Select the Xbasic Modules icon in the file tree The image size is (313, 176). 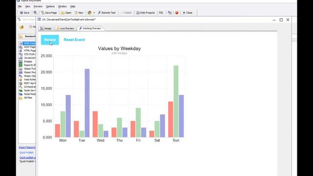point(21,72)
